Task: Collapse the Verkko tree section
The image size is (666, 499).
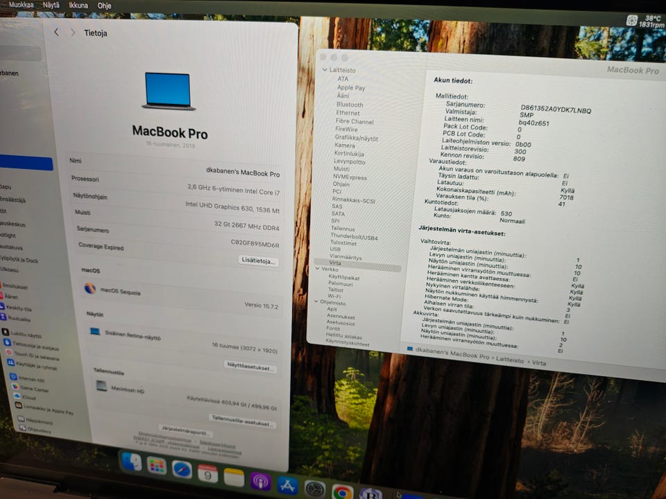Action: coord(318,269)
